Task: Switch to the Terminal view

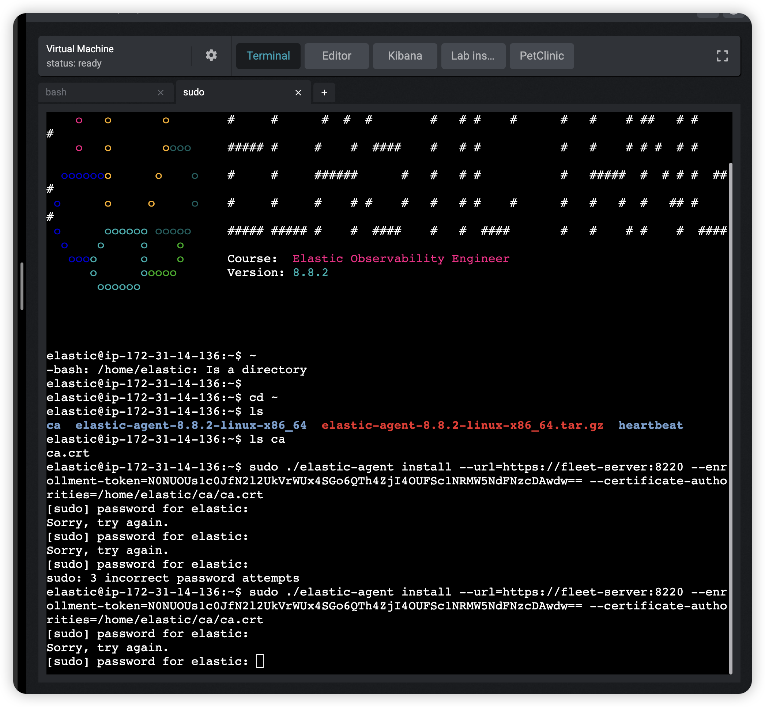Action: tap(268, 56)
